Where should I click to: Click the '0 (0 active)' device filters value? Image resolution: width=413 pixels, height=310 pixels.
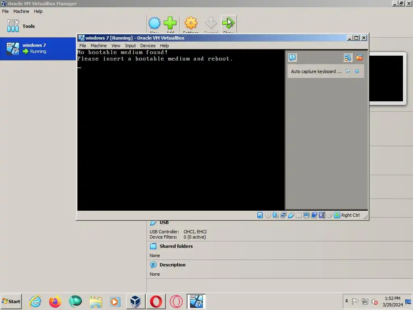(195, 237)
